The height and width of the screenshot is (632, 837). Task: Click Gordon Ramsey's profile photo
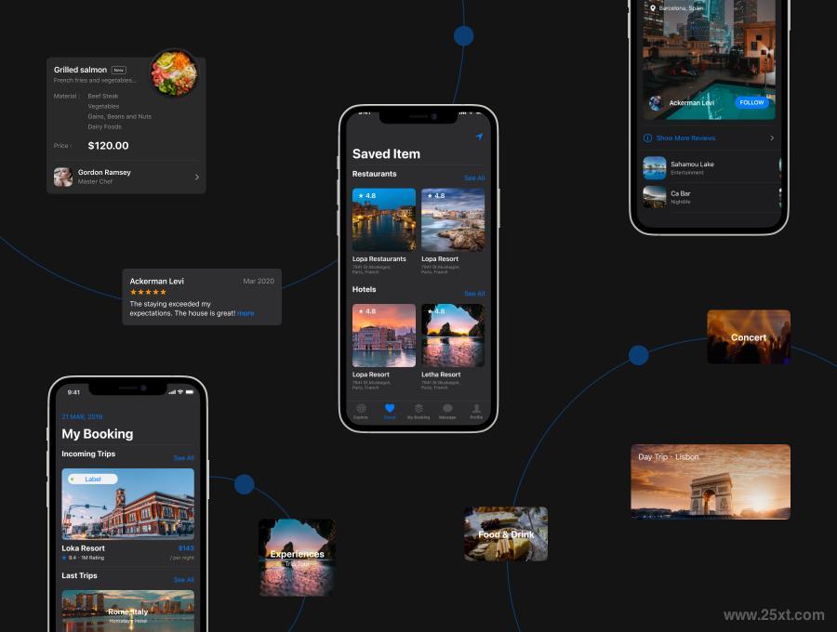(x=63, y=177)
